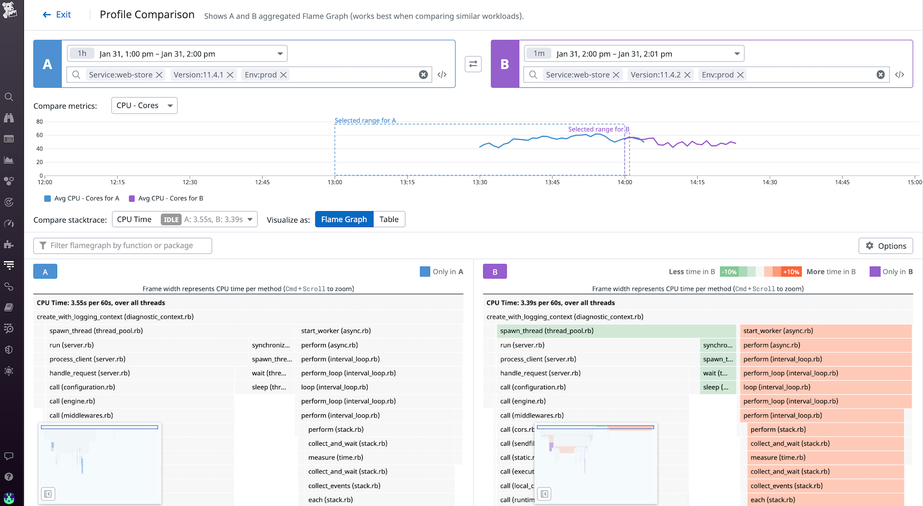This screenshot has height=506, width=923.
Task: Remove Version:11.4.1 filter tag
Action: click(230, 75)
